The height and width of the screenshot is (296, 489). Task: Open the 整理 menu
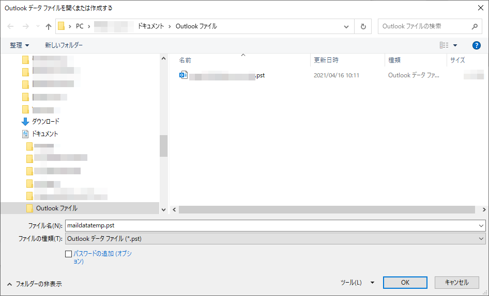tap(19, 45)
